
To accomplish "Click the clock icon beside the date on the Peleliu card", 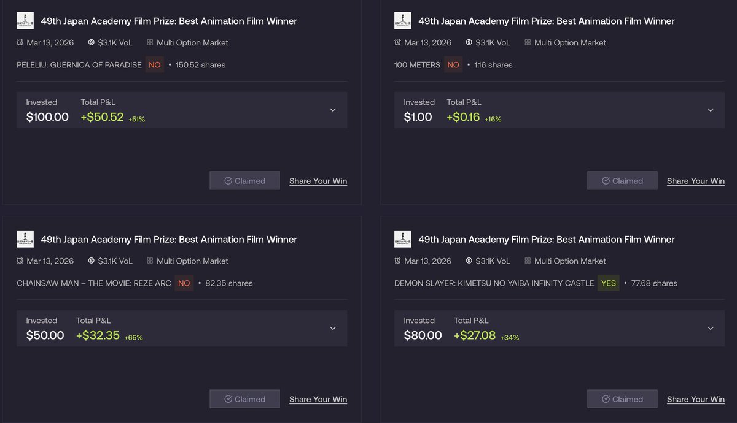I will pos(20,42).
